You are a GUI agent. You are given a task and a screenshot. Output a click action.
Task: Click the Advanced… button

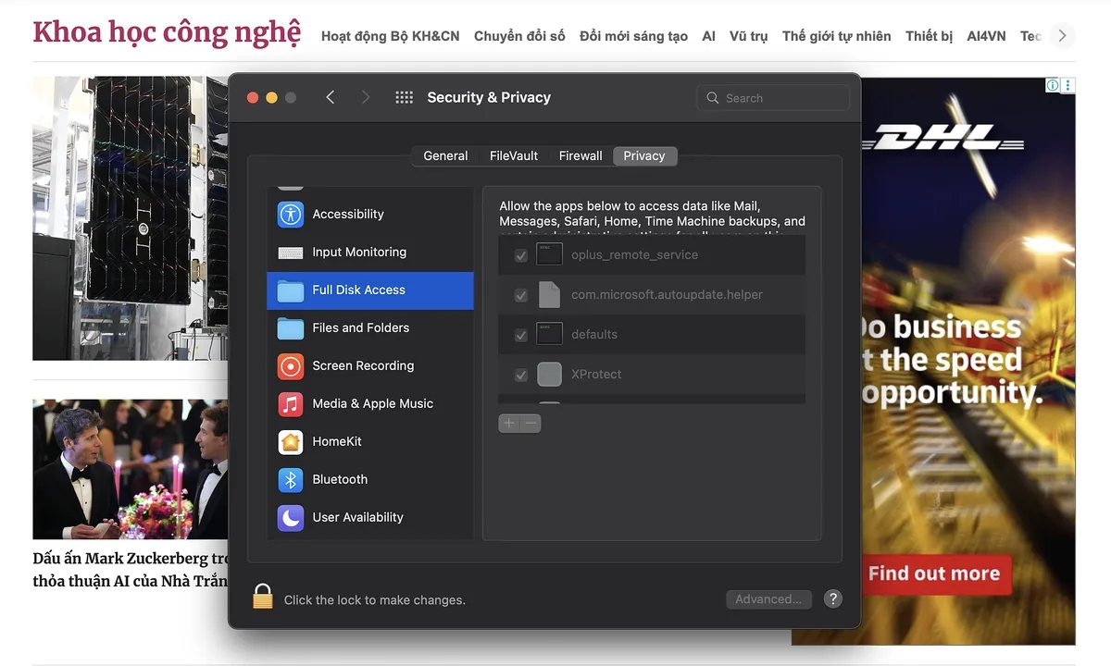coord(768,599)
